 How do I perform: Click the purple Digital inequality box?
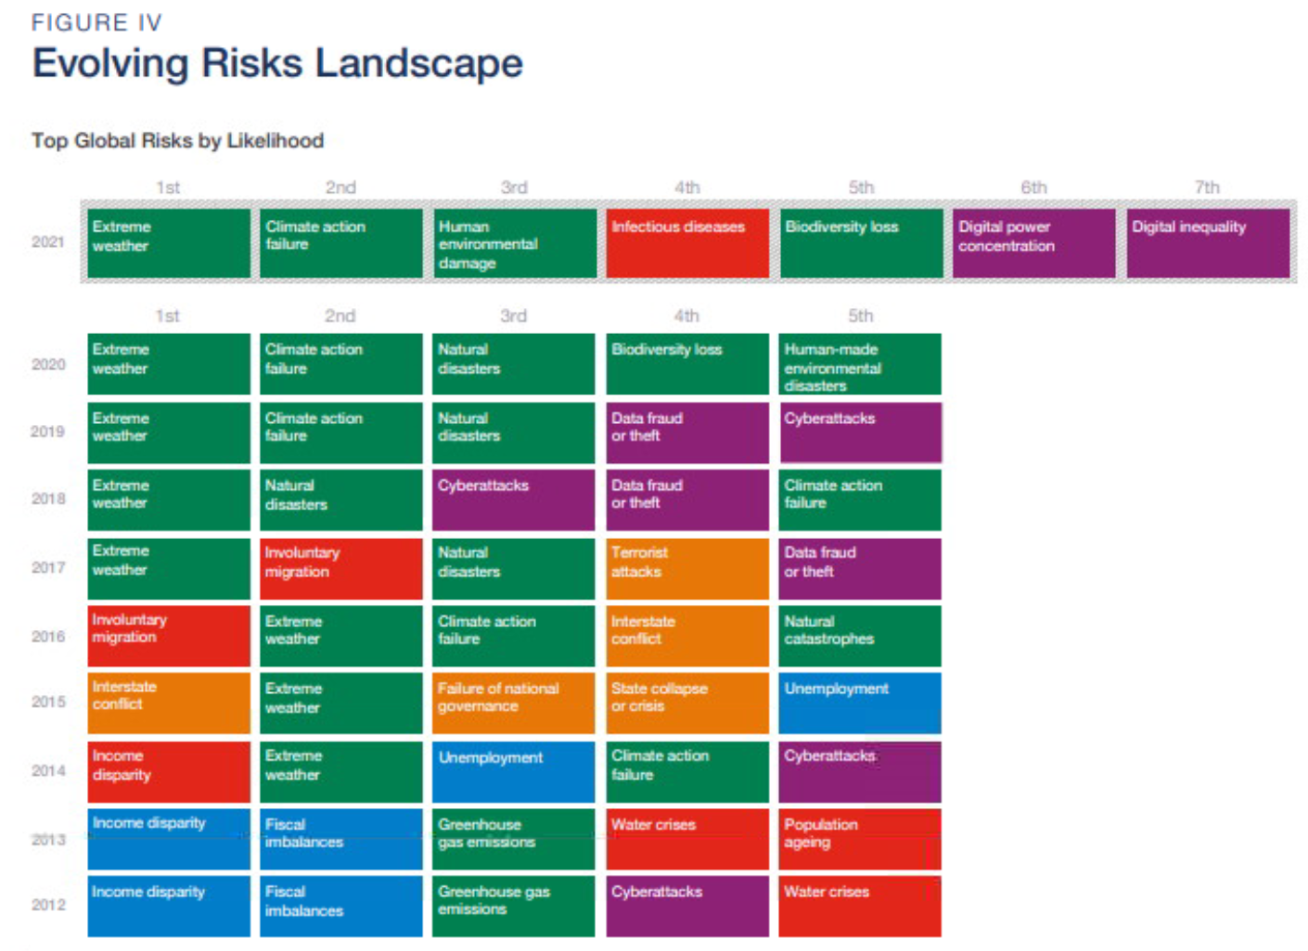coord(1208,243)
